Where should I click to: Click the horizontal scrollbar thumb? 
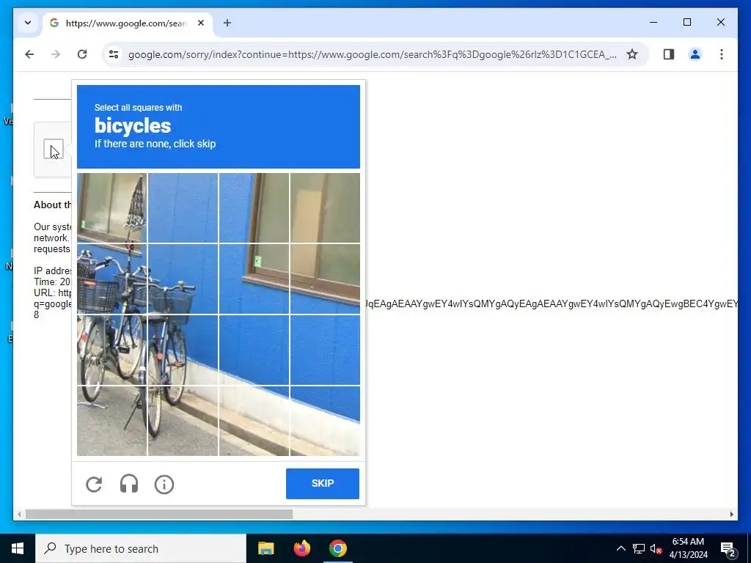(159, 514)
